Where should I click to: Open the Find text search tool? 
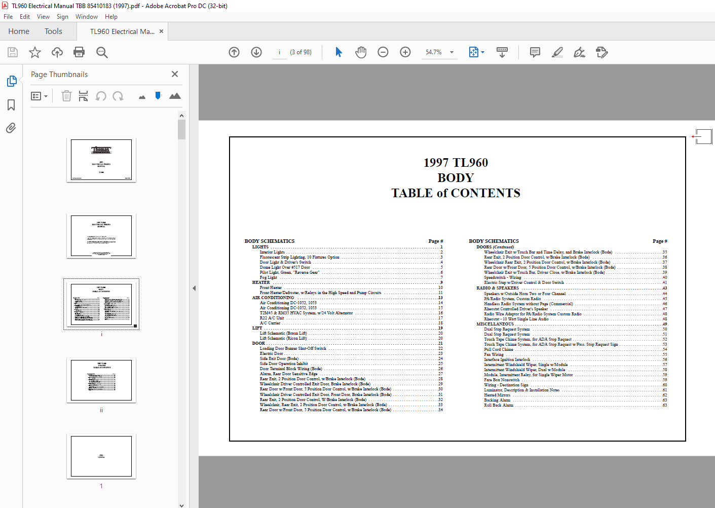tap(102, 52)
